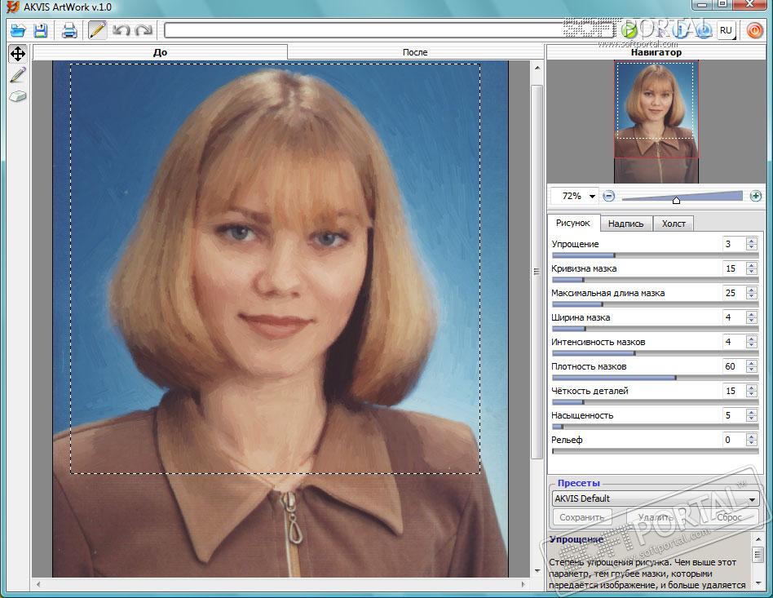
Task: Run processing with the green play button
Action: click(x=629, y=30)
